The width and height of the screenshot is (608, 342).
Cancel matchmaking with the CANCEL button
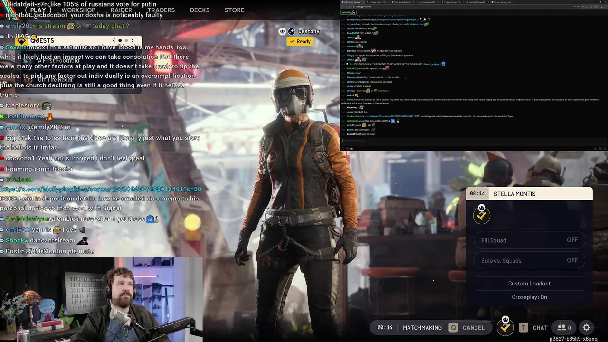pos(474,328)
